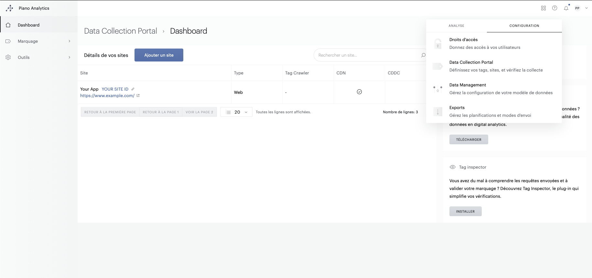Click RETOUR À LA PREMIÈRE PAGE button

tap(110, 112)
